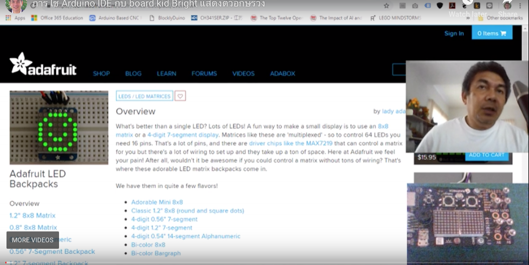
Task: Click the MORE VIDEOS overlay button
Action: click(32, 240)
